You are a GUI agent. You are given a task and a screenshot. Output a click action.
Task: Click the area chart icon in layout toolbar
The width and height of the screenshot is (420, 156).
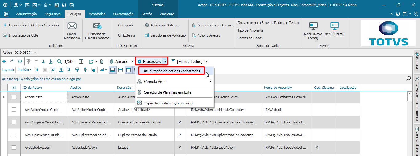102,70
